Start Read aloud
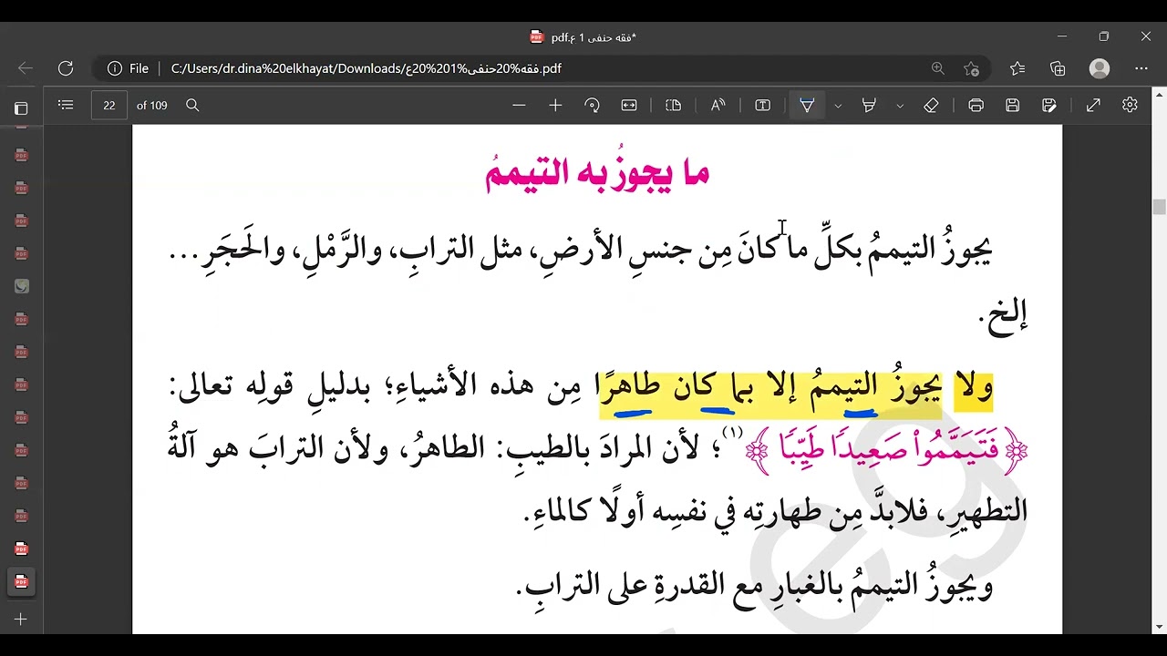Screen dimensions: 1167x656 point(718,106)
